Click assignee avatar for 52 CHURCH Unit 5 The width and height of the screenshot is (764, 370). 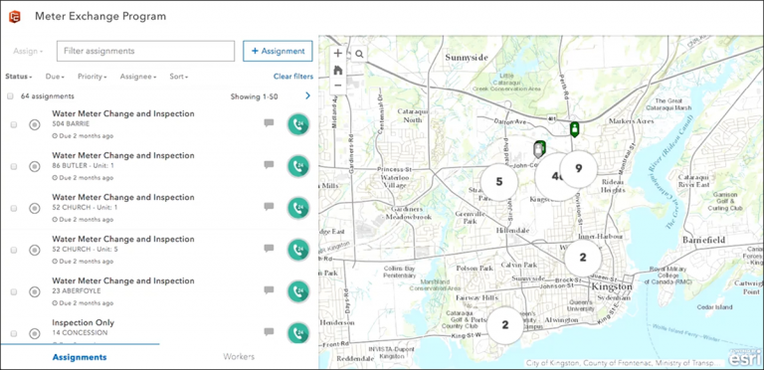(x=298, y=250)
